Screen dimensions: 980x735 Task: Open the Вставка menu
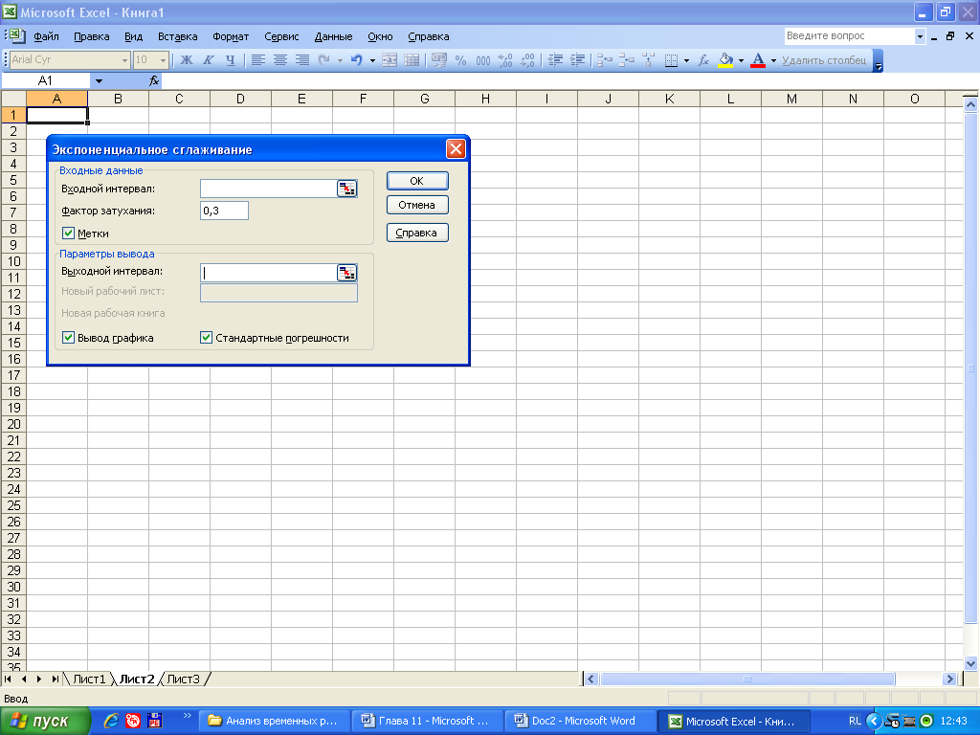pos(177,36)
